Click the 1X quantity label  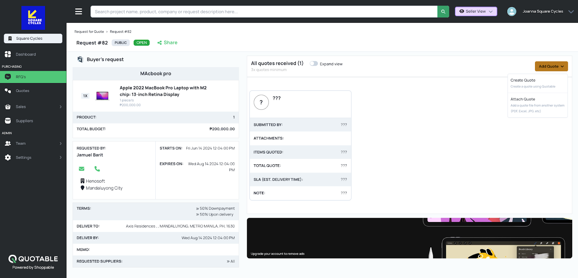click(x=85, y=96)
